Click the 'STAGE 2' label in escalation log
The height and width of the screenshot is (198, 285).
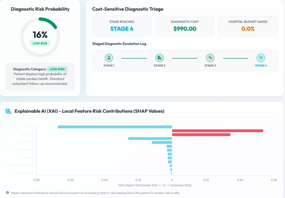click(x=159, y=65)
